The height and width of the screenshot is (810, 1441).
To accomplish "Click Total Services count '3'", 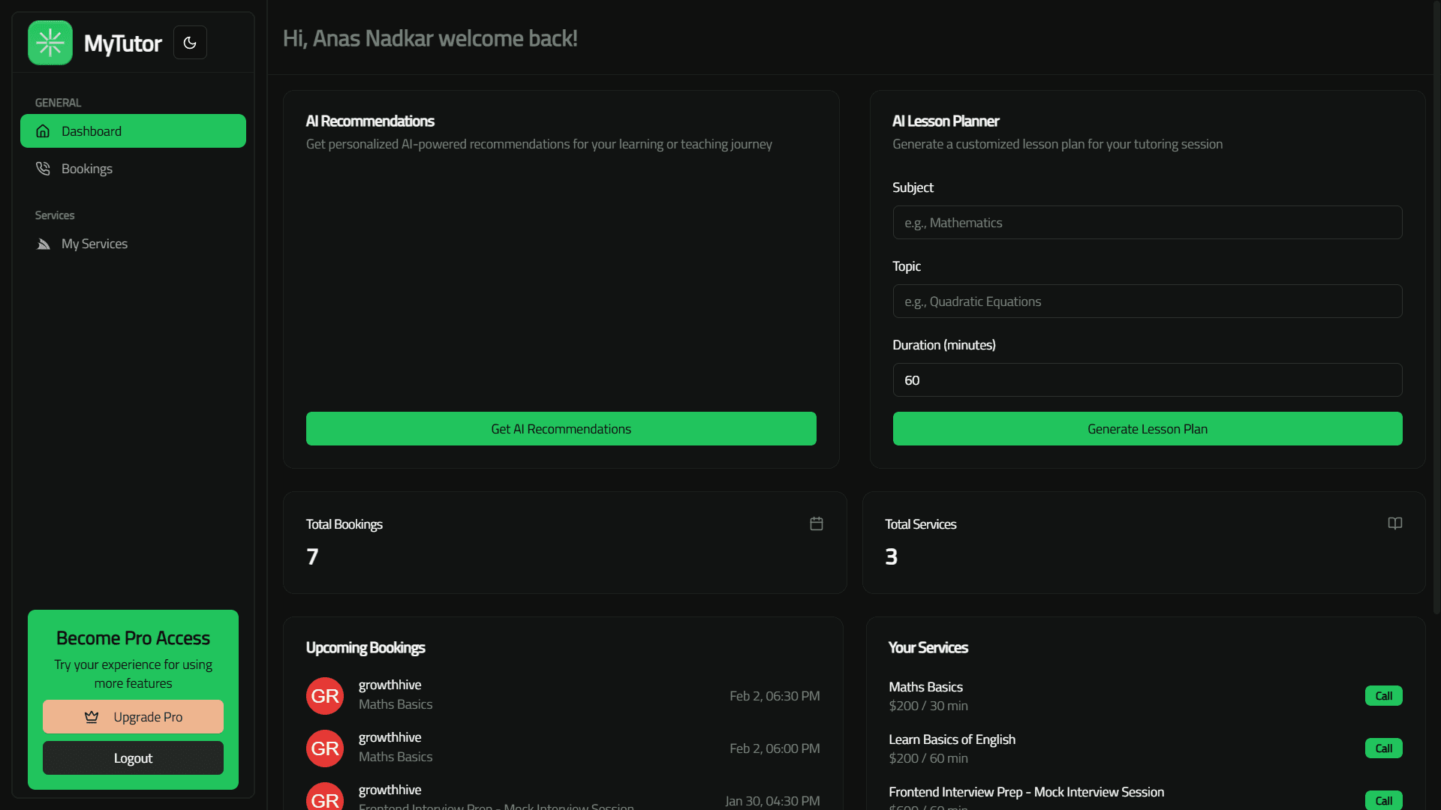I will tap(891, 556).
